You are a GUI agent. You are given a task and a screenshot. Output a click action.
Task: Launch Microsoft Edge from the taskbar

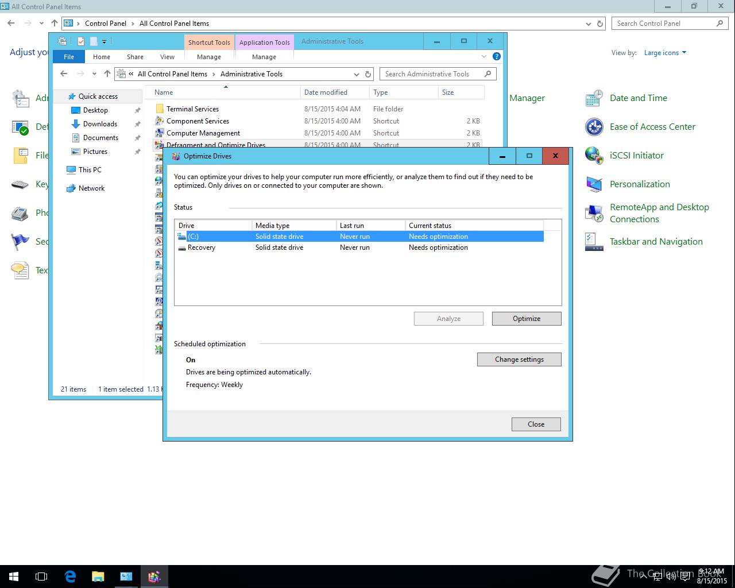[70, 577]
